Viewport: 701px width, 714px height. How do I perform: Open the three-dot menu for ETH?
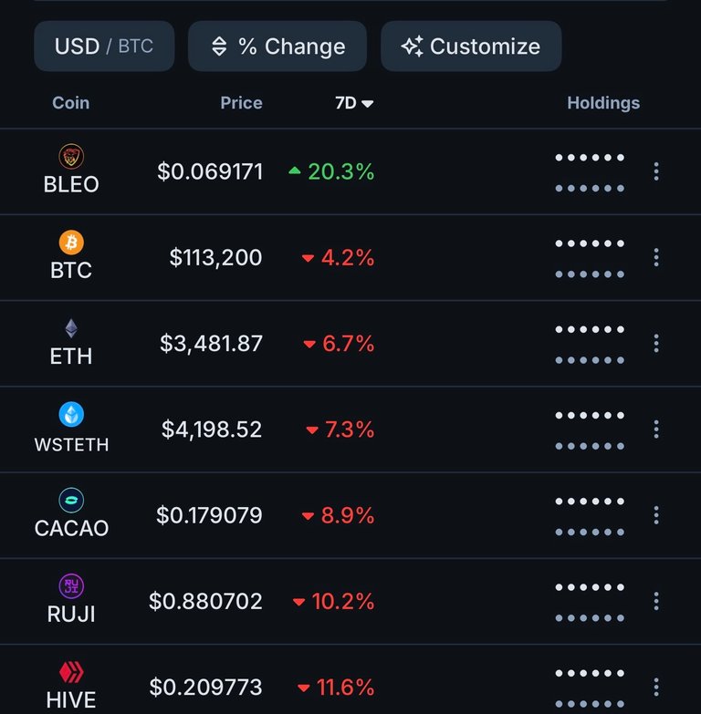(x=656, y=344)
